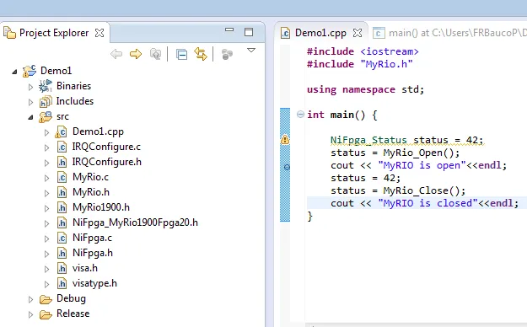Collapse the src folder
The height and width of the screenshot is (327, 527).
[x=30, y=117]
